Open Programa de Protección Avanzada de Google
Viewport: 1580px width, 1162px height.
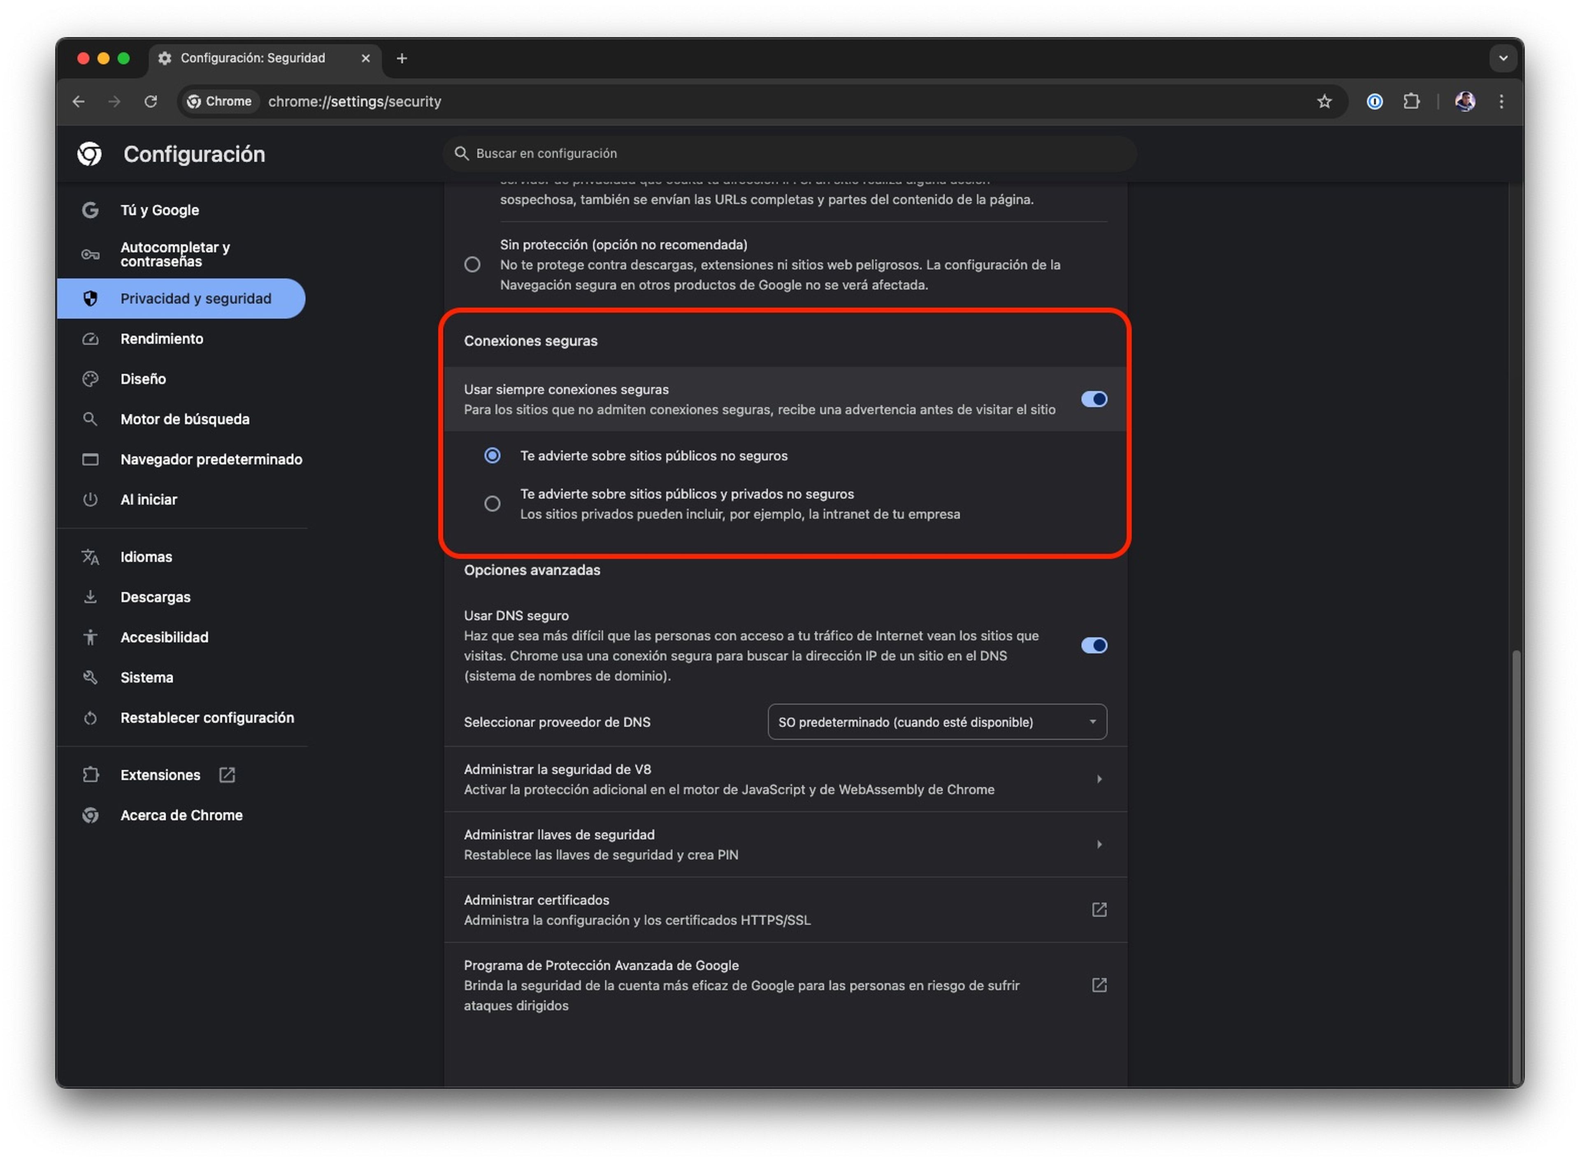[x=1098, y=985]
